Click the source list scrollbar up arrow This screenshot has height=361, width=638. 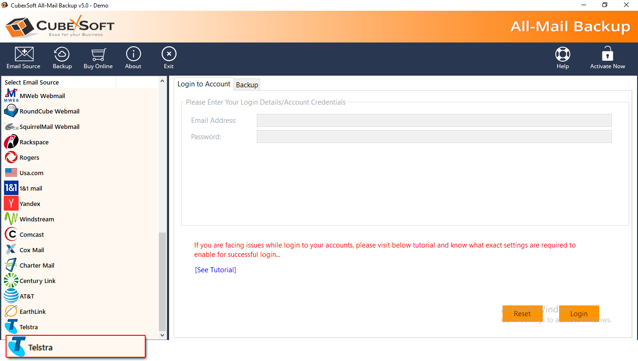[x=163, y=81]
